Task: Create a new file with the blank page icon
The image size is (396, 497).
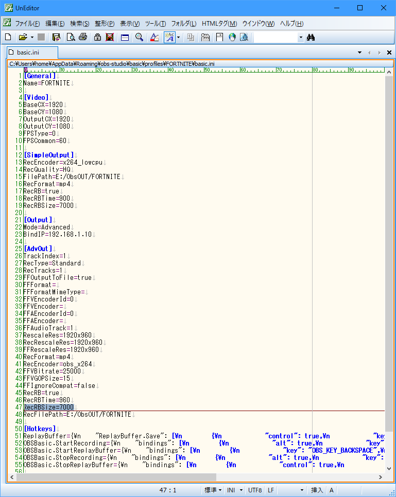Action: [x=8, y=37]
